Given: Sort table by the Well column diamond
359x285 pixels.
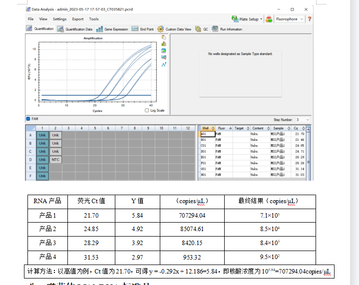Looking at the screenshot, I should (x=213, y=128).
